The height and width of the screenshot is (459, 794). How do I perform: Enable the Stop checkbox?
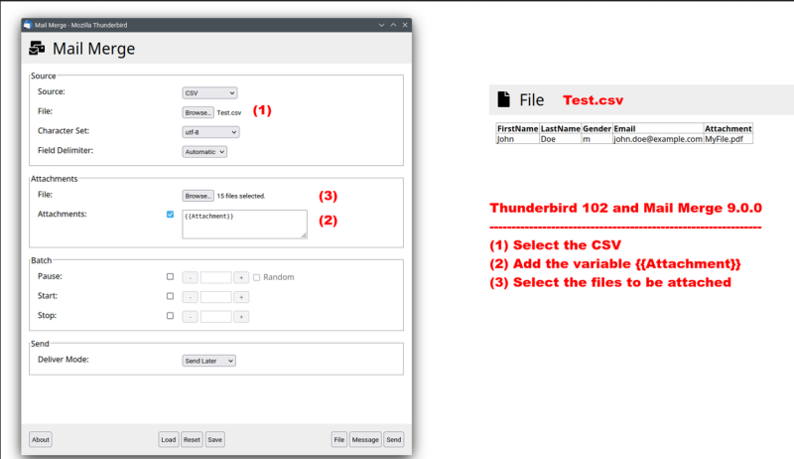point(170,316)
